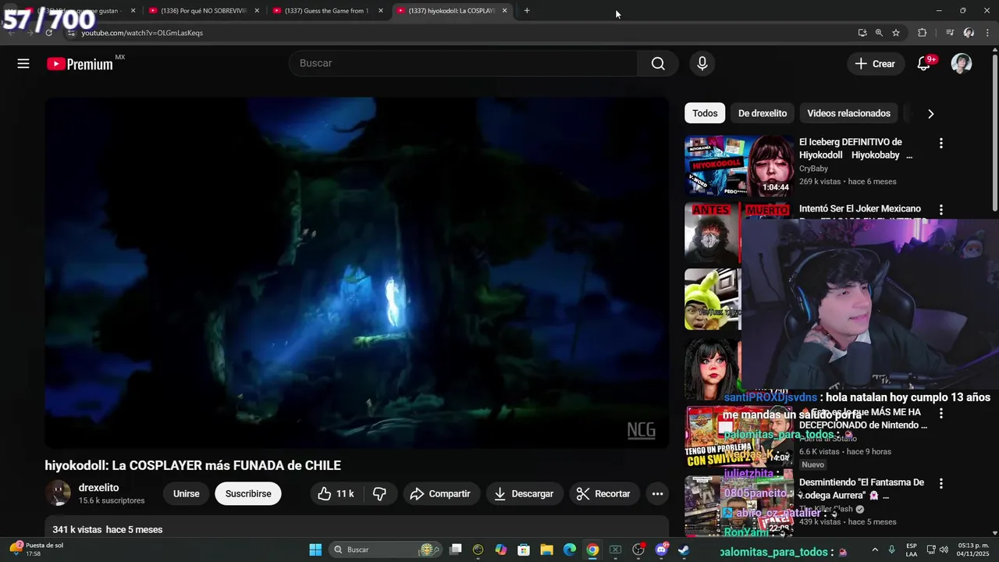The image size is (999, 562).
Task: Open the notifications bell
Action: pyautogui.click(x=924, y=64)
